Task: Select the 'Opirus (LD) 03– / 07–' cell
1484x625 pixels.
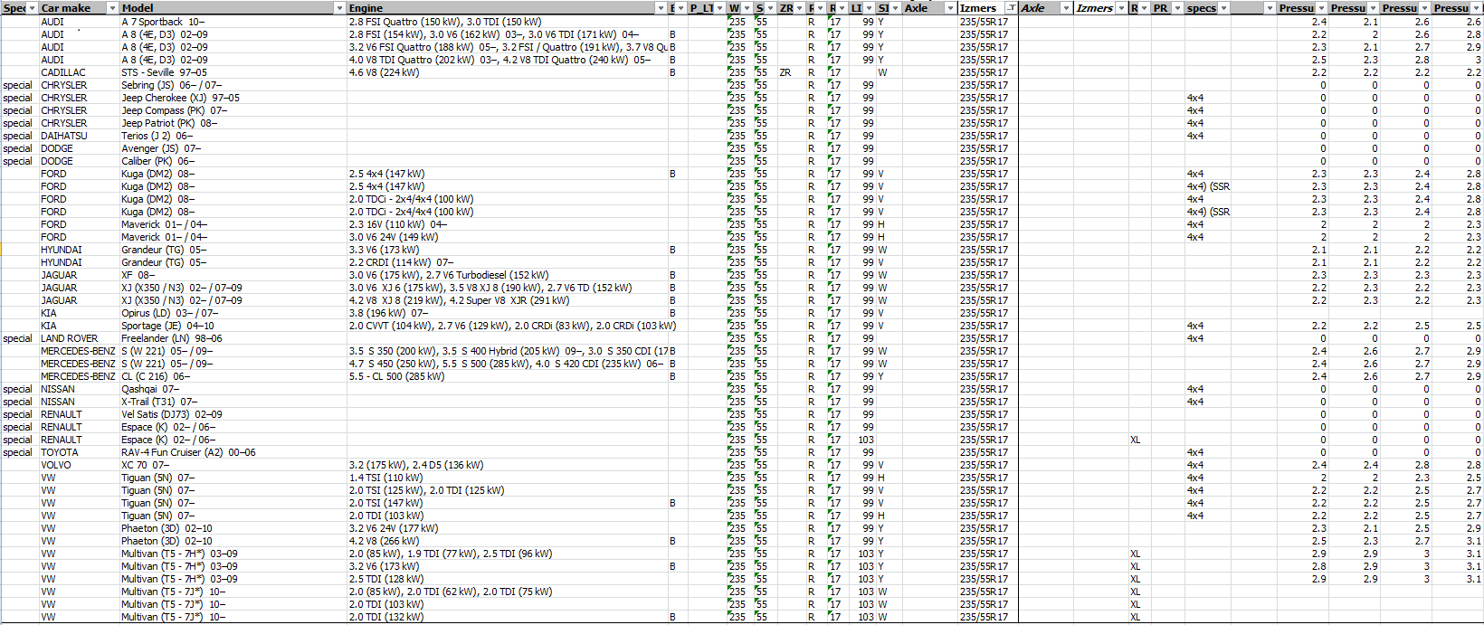Action: (233, 313)
